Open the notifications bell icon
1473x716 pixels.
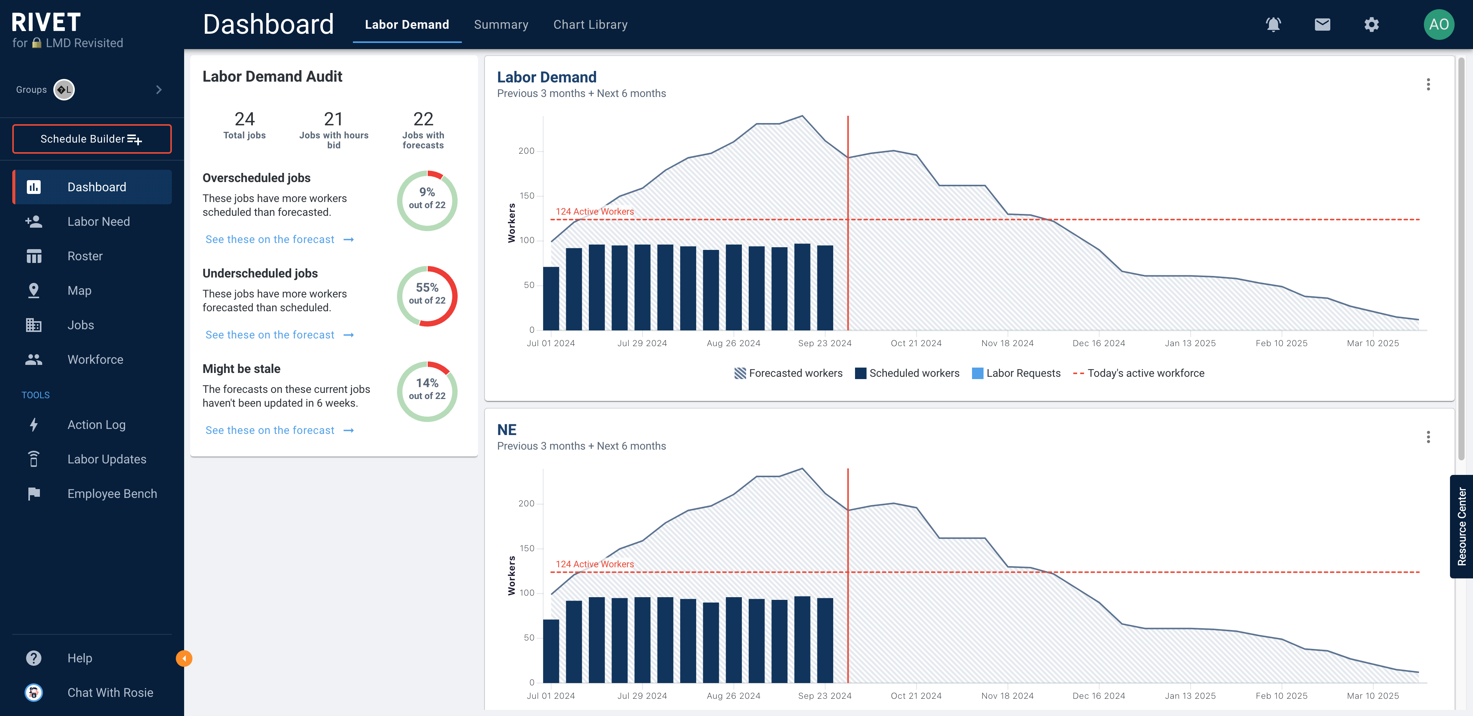coord(1273,25)
